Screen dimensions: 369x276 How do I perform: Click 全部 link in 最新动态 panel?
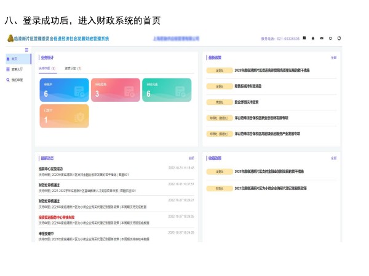(x=191, y=158)
